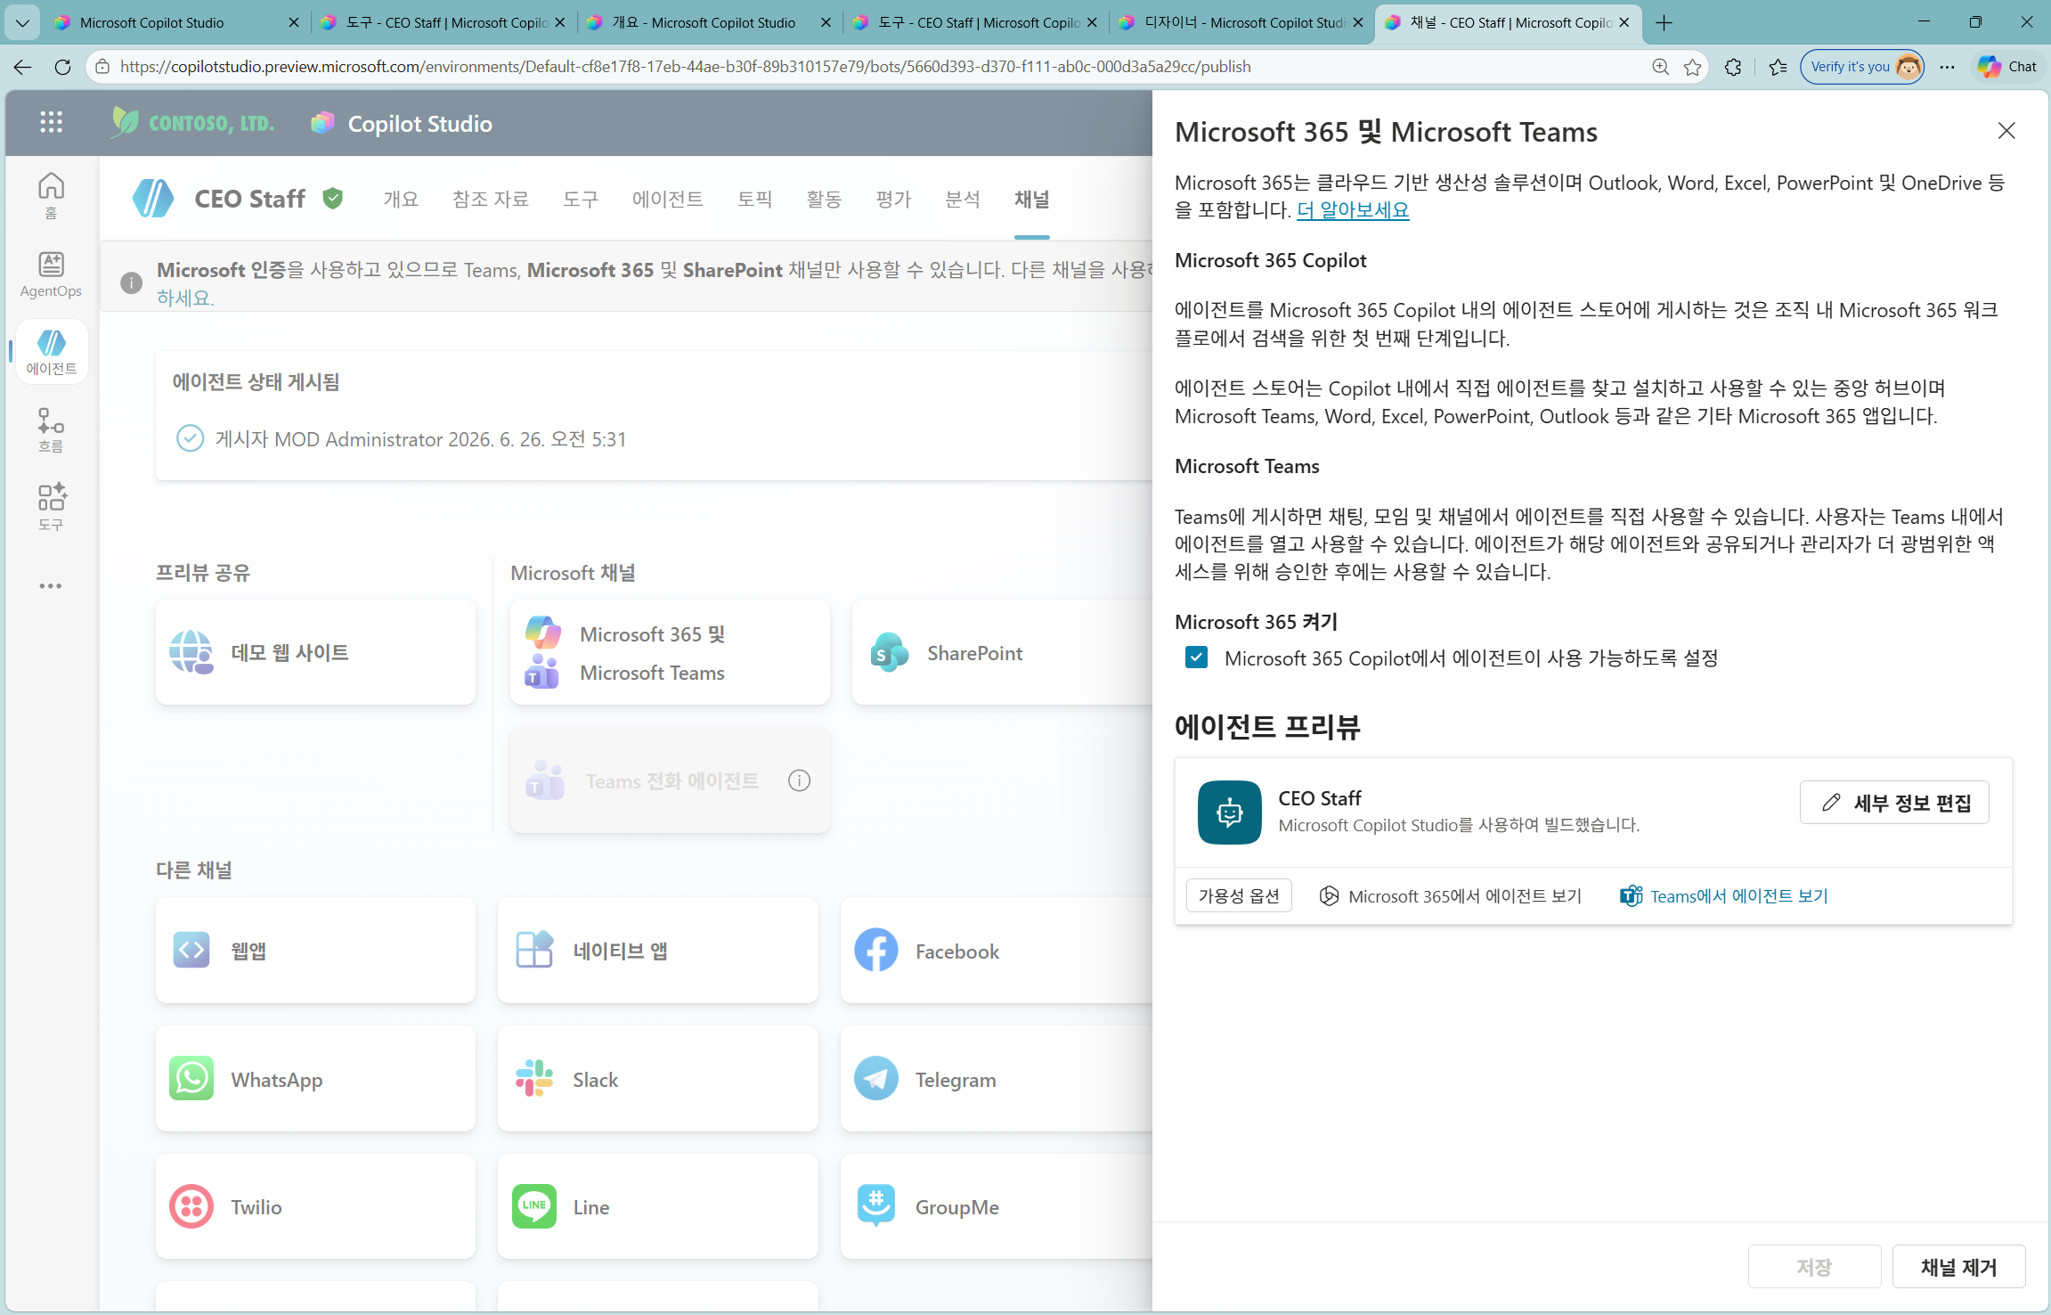
Task: Open Microsoft 365에서 에이전트 보기 link
Action: point(1450,895)
